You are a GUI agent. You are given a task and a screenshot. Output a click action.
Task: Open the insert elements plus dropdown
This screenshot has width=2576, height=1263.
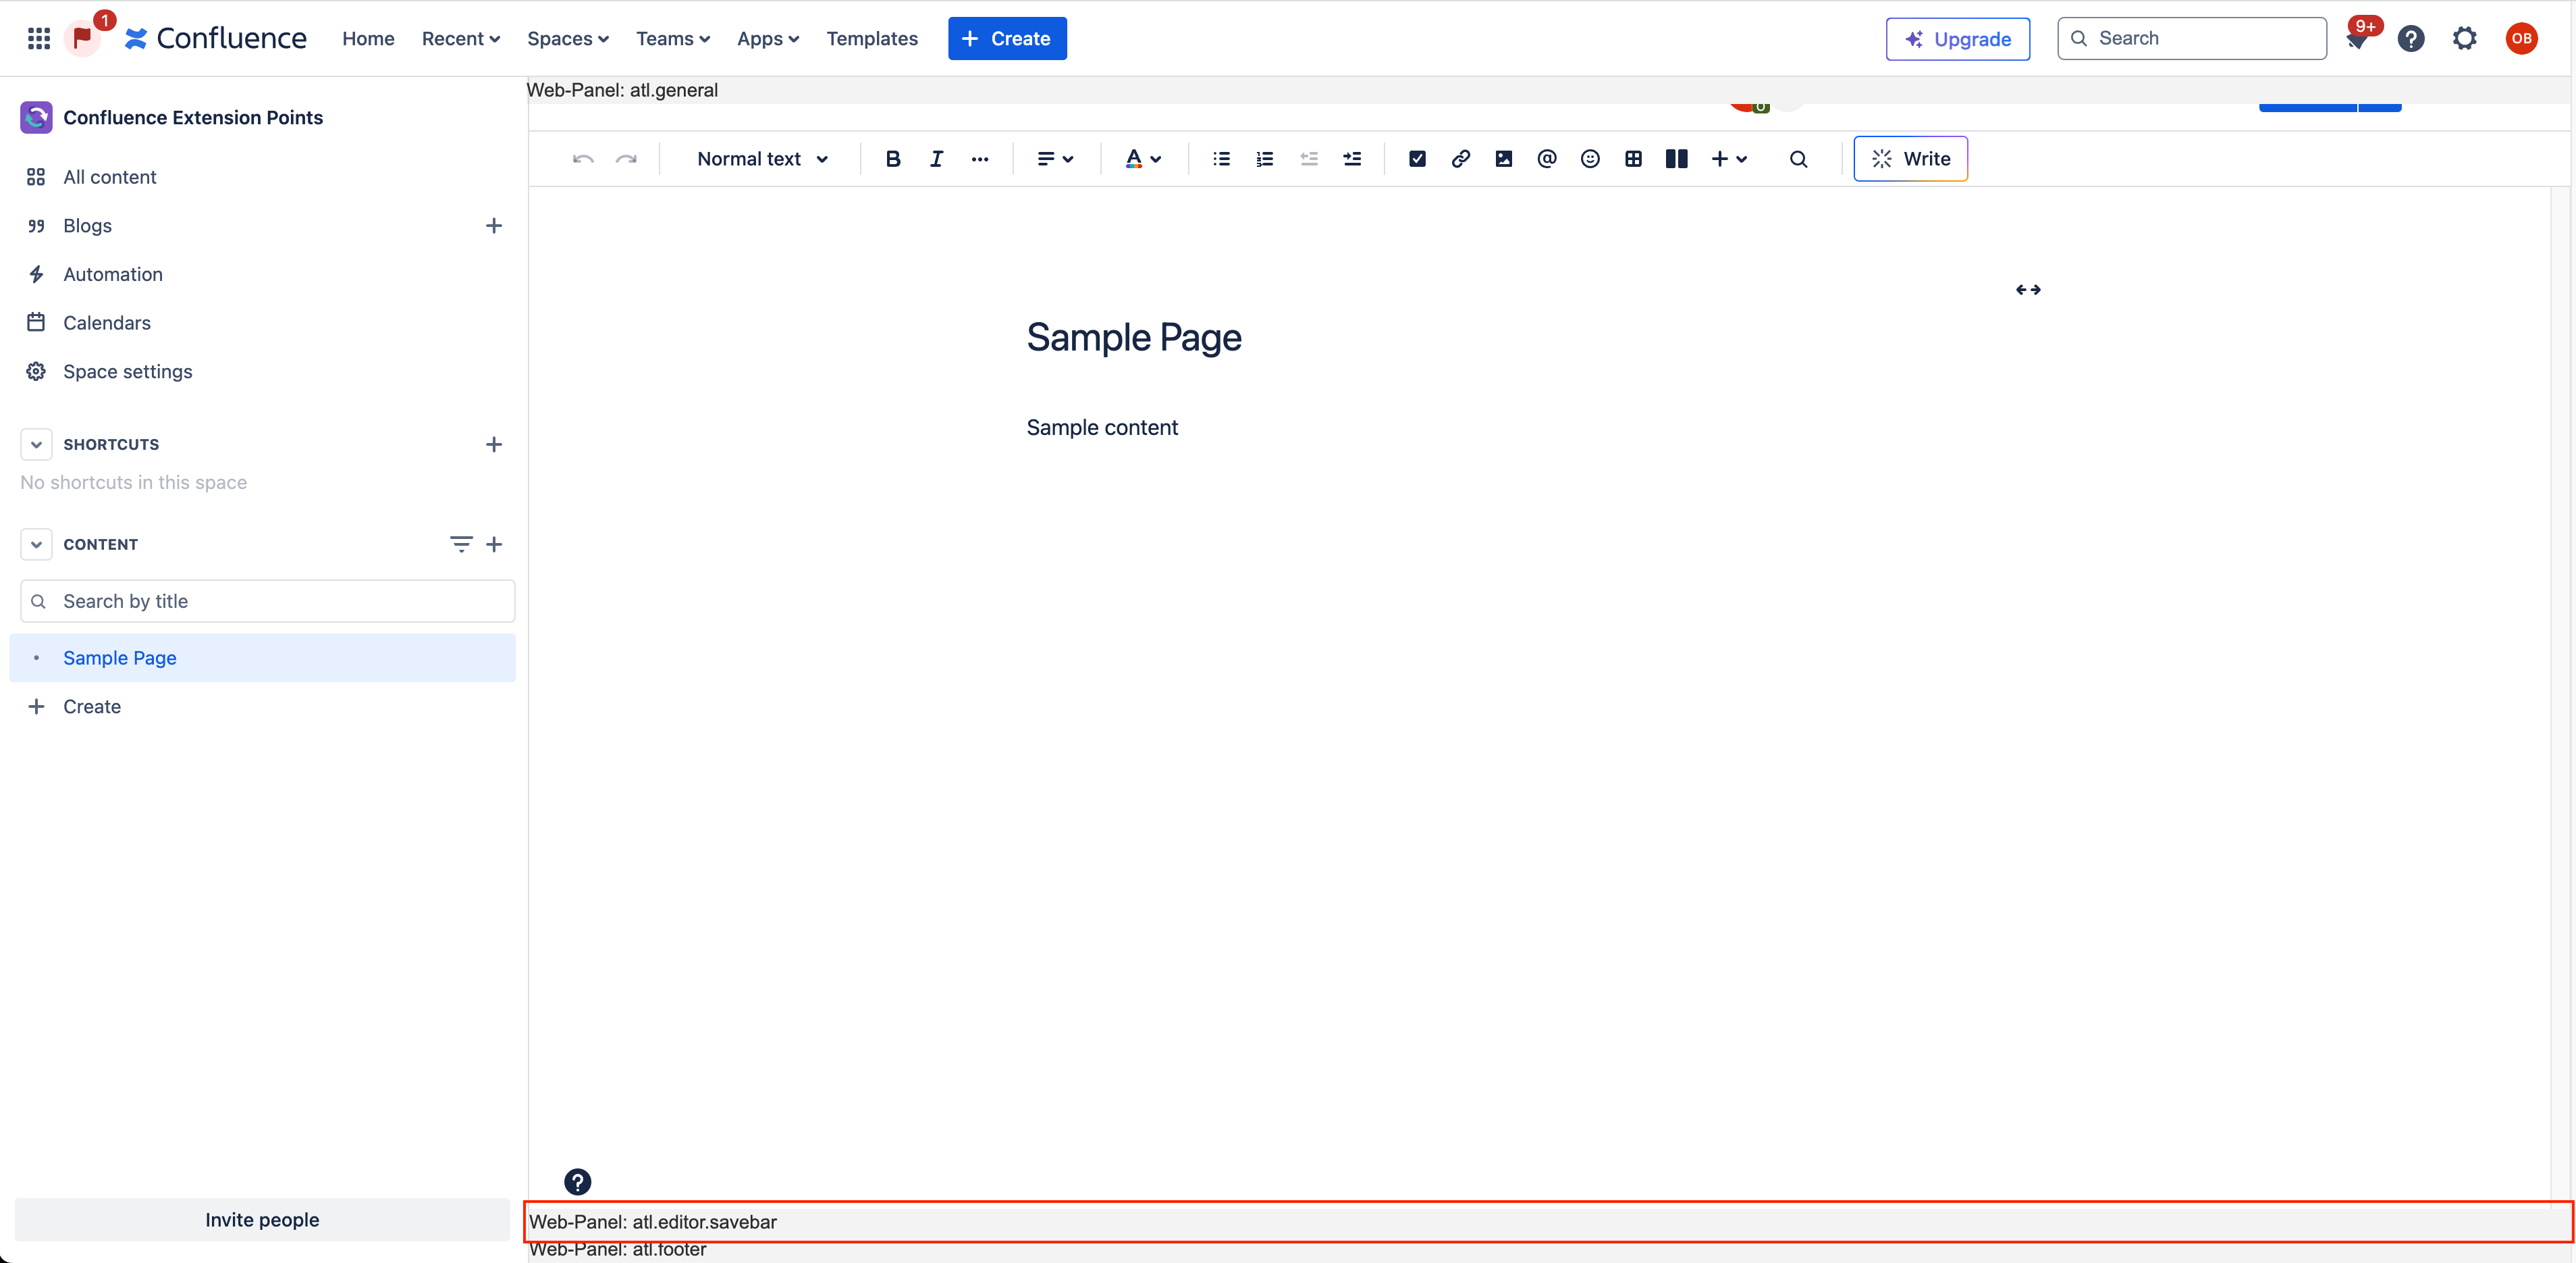click(1729, 159)
